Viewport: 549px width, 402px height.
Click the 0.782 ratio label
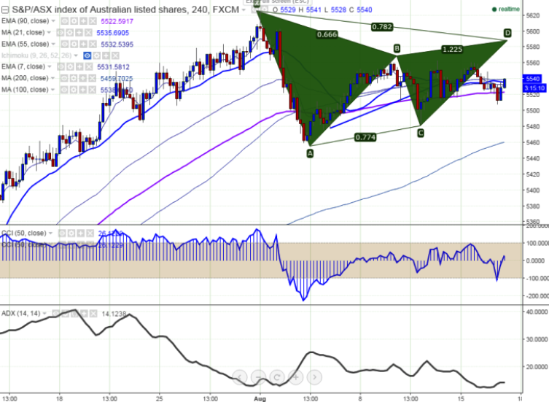click(x=382, y=27)
